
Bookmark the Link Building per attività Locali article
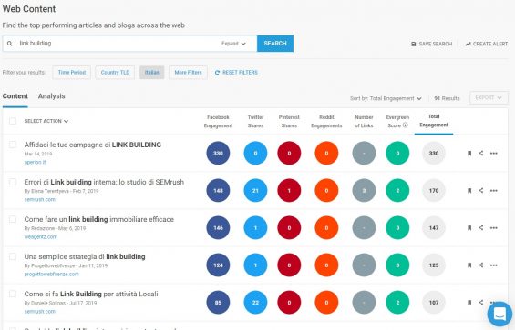pyautogui.click(x=469, y=303)
